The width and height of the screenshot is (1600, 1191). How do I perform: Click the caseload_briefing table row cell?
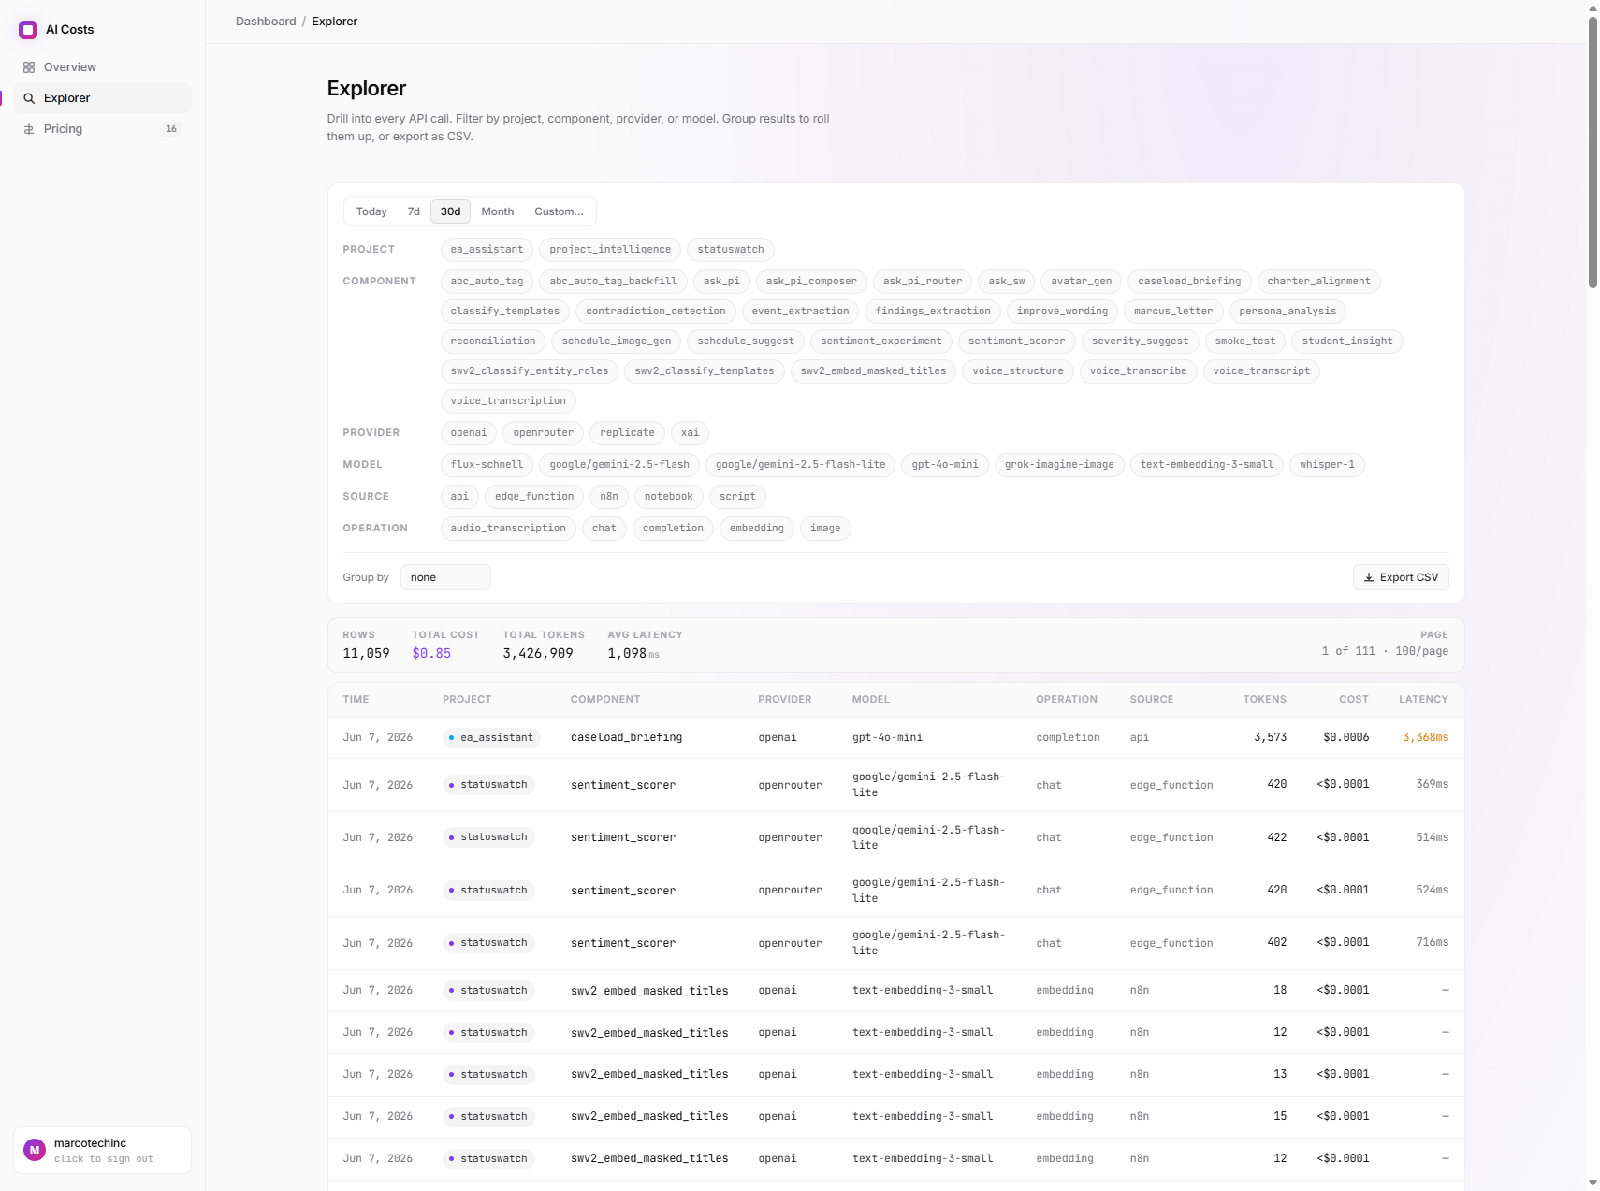click(x=626, y=738)
